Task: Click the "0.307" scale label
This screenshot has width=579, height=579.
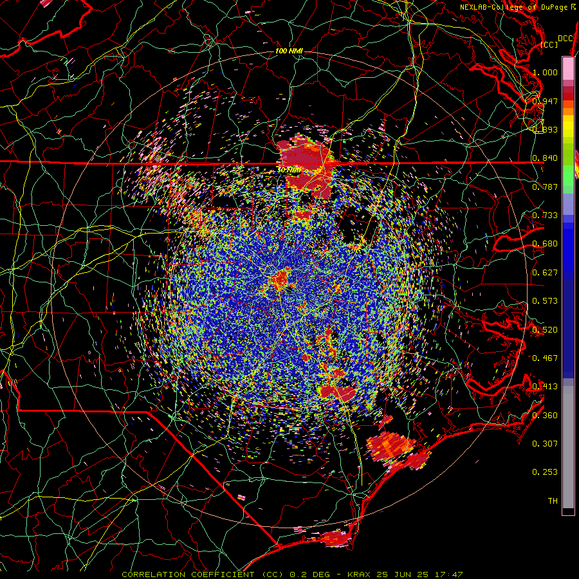Action: (x=545, y=443)
